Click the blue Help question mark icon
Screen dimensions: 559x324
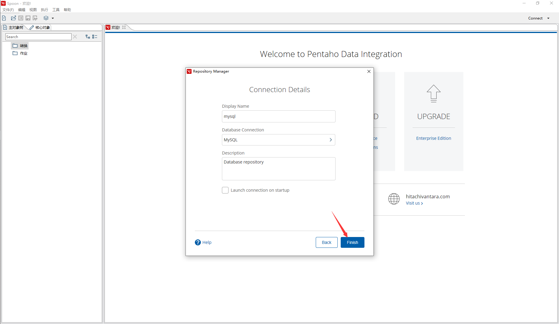click(198, 242)
